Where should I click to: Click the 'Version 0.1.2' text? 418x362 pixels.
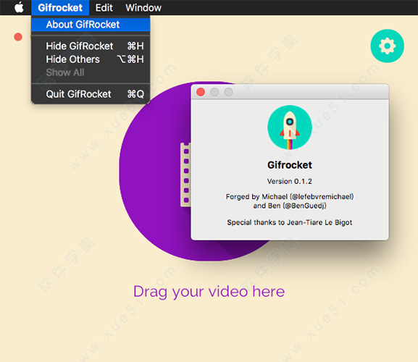click(x=290, y=182)
